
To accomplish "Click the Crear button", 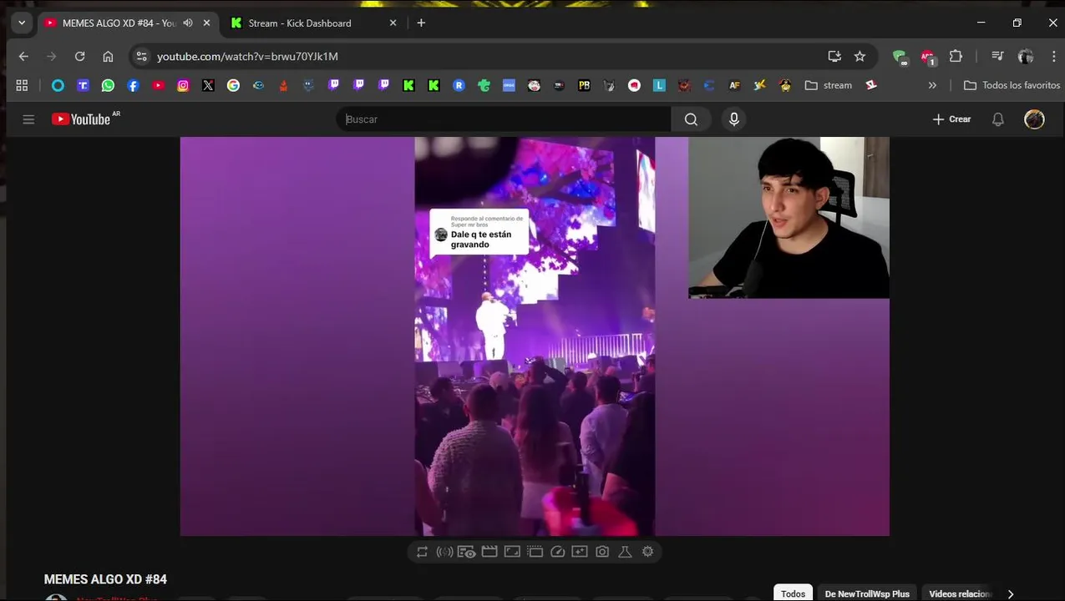I will tap(951, 119).
